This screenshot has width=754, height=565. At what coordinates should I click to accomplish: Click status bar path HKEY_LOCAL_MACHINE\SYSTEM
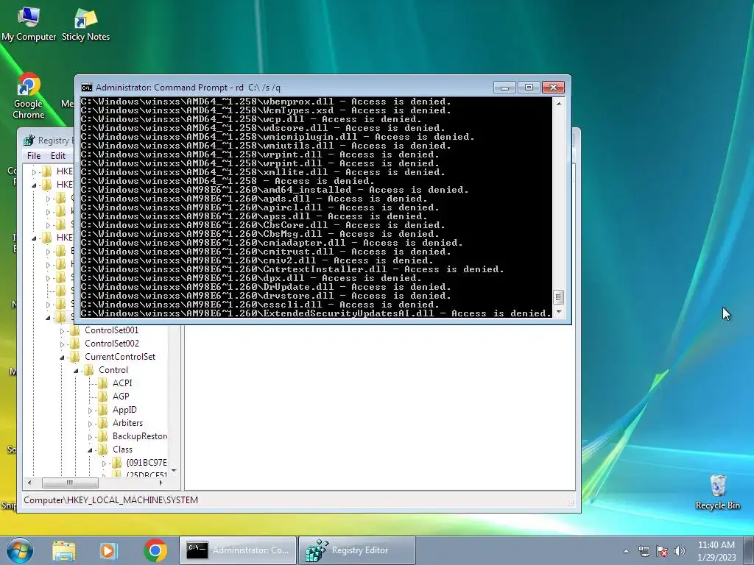click(110, 500)
